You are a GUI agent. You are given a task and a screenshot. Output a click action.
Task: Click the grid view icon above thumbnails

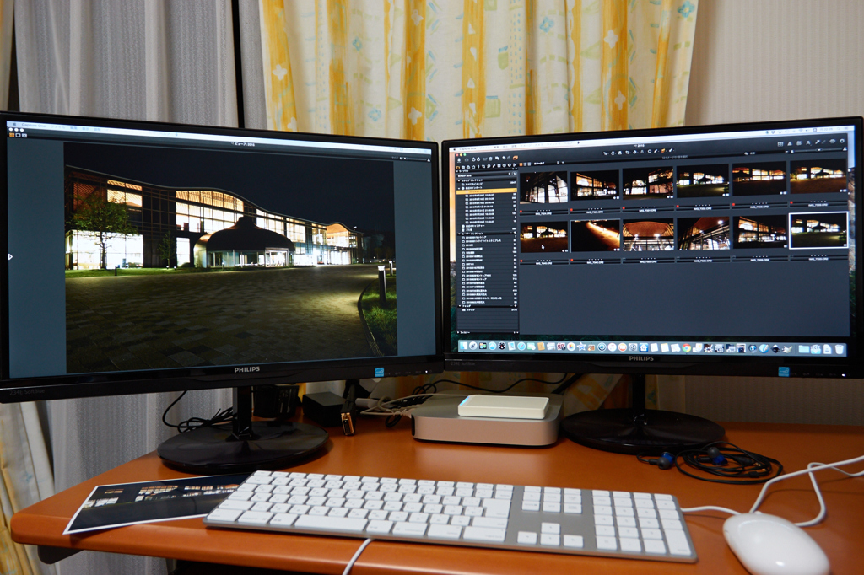click(524, 164)
